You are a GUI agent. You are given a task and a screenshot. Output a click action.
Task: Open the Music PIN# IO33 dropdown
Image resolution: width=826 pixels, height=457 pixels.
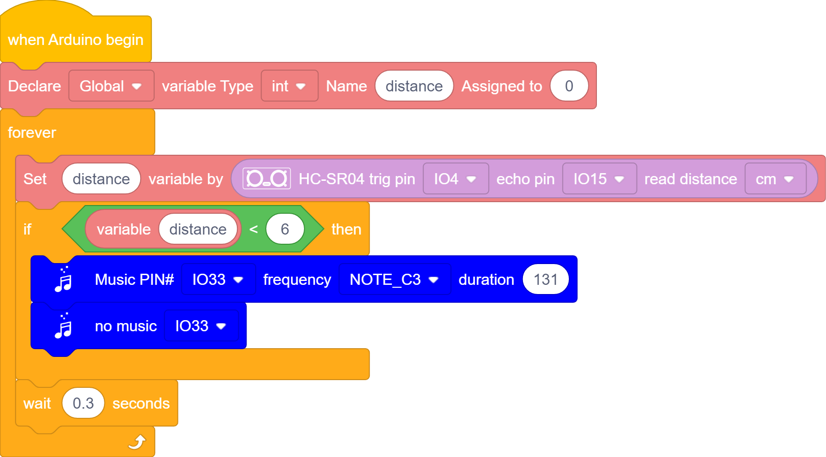coord(218,279)
